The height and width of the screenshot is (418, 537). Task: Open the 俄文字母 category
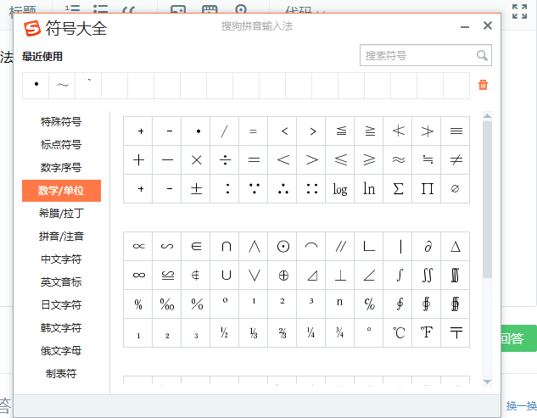[x=61, y=350]
